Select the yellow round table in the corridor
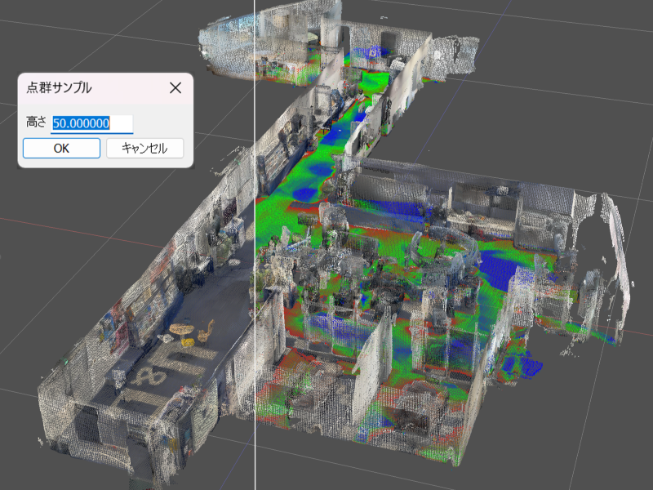The image size is (653, 490). click(181, 330)
